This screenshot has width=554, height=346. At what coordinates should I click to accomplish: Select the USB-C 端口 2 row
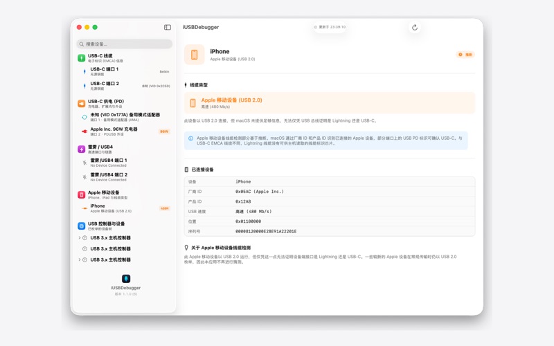click(x=125, y=86)
